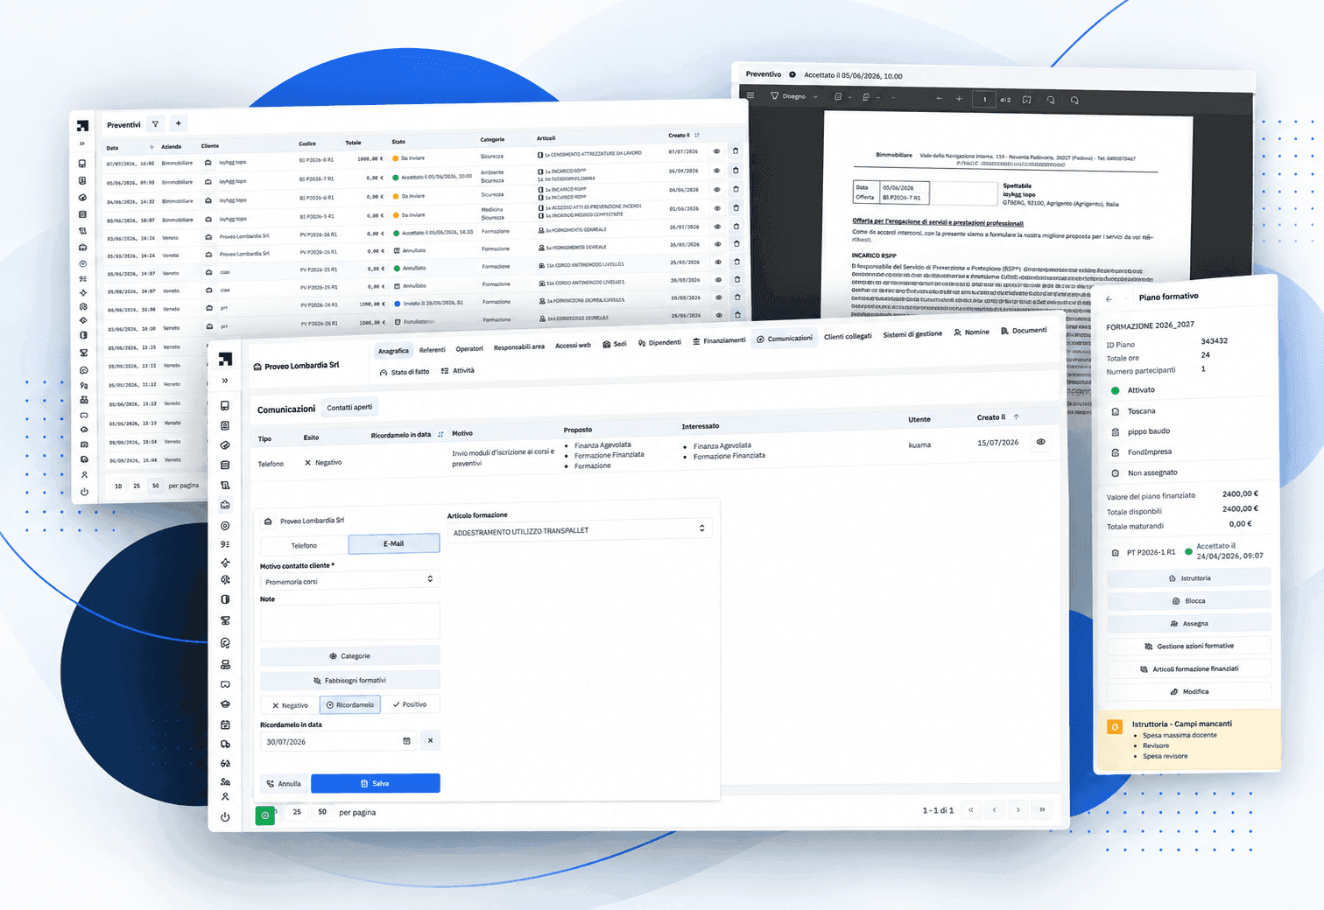This screenshot has width=1324, height=910.
Task: Open the Motivo contatto cliente dropdown
Action: click(349, 580)
